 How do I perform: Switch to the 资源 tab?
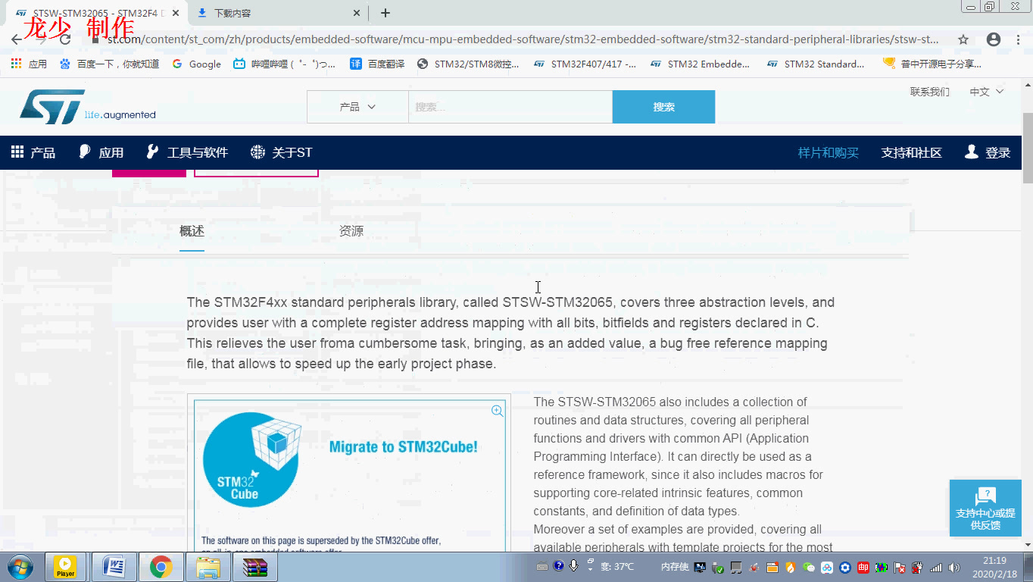point(351,230)
